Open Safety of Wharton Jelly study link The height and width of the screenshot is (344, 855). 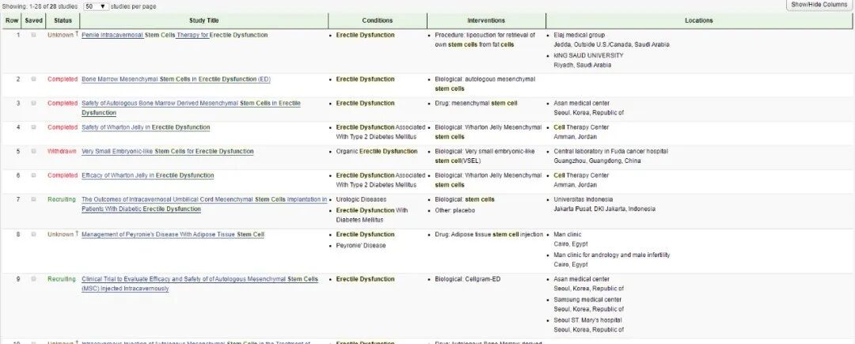pyautogui.click(x=146, y=127)
